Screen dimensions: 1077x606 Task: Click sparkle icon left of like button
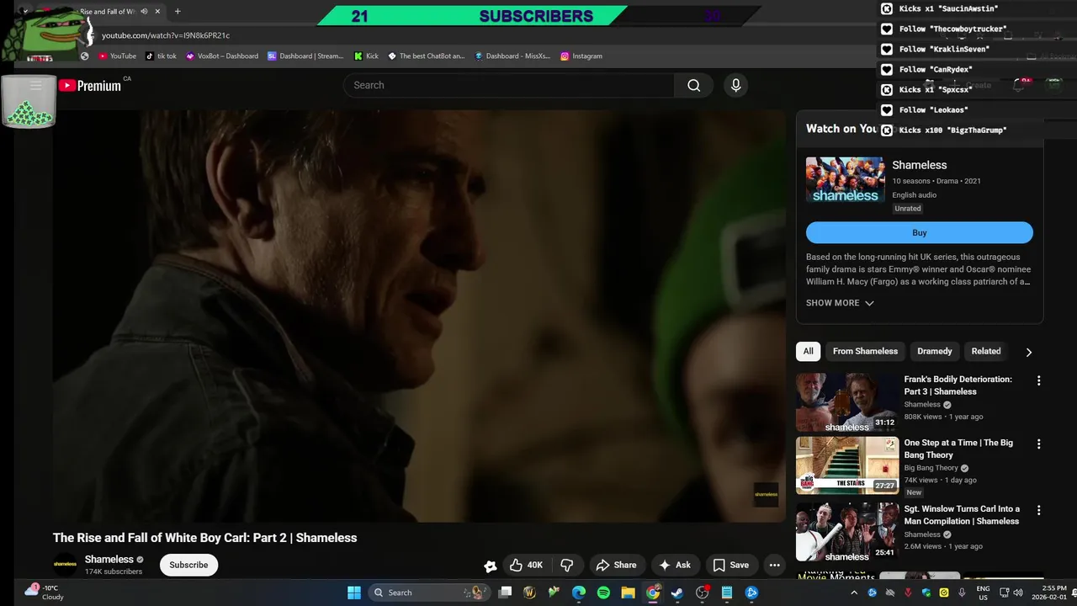[x=490, y=566]
